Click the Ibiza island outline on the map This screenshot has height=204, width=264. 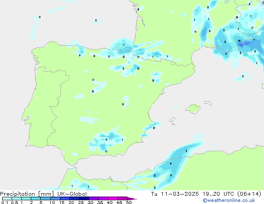point(172,120)
